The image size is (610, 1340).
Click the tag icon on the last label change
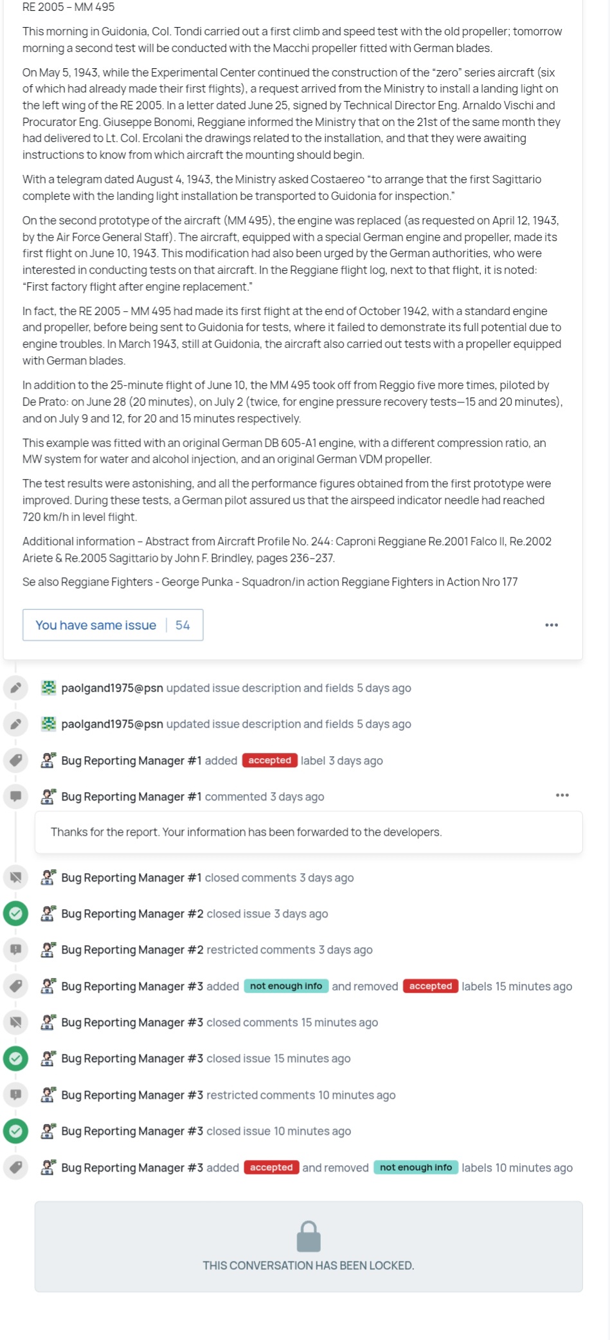click(16, 1168)
